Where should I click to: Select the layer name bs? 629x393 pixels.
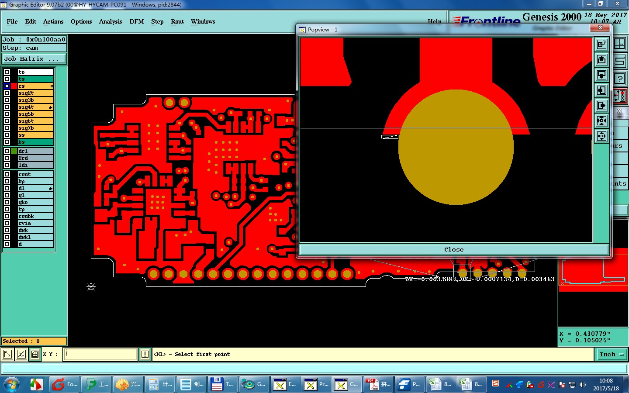[x=35, y=142]
